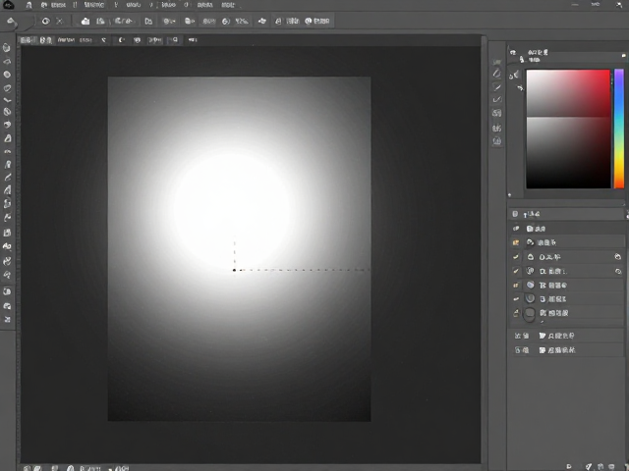Select the last row in the layers list

(x=566, y=350)
